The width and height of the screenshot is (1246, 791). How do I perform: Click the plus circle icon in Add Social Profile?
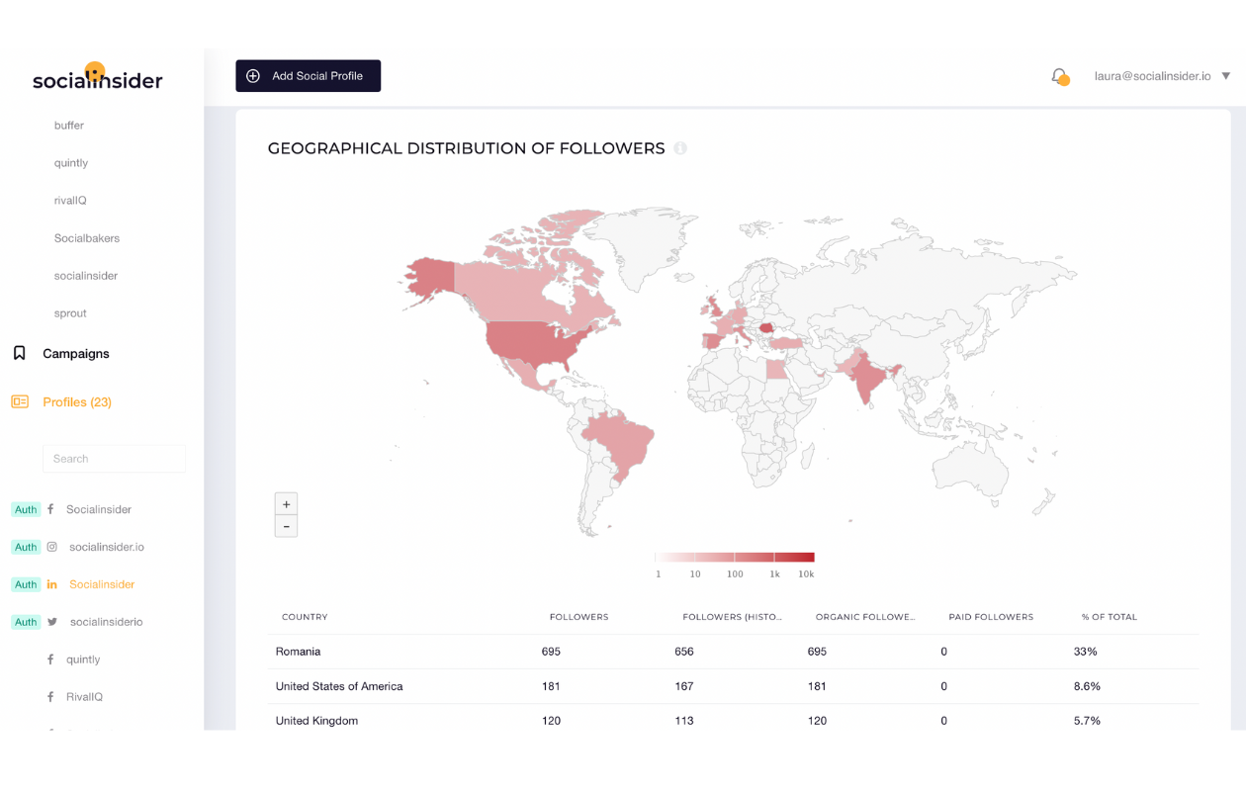[x=253, y=76]
